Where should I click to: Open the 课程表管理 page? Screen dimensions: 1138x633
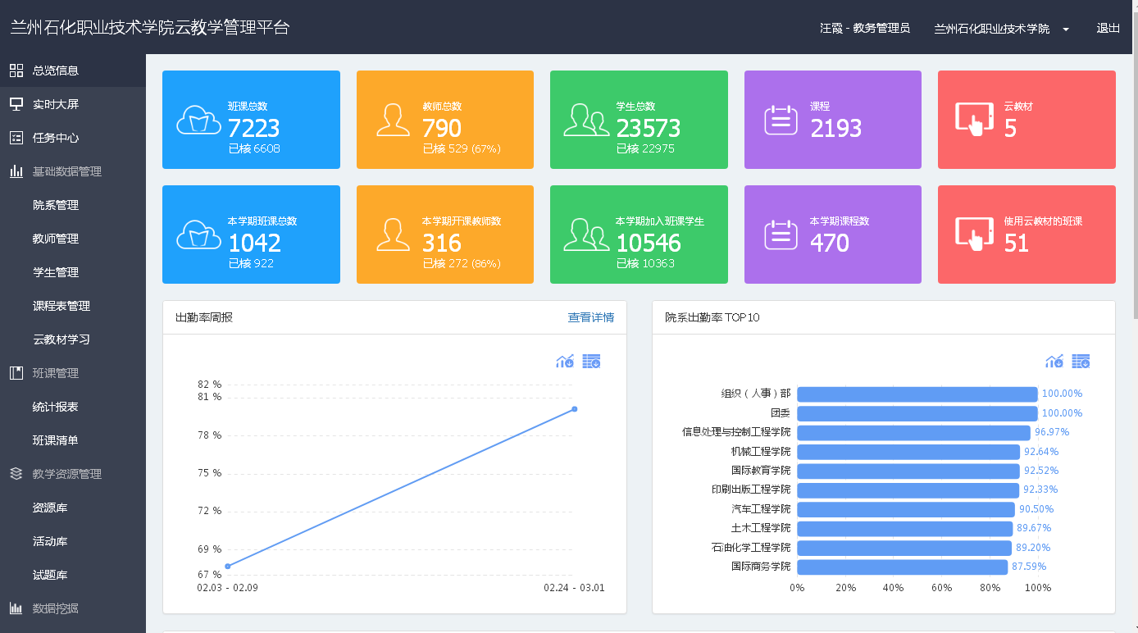tap(61, 306)
